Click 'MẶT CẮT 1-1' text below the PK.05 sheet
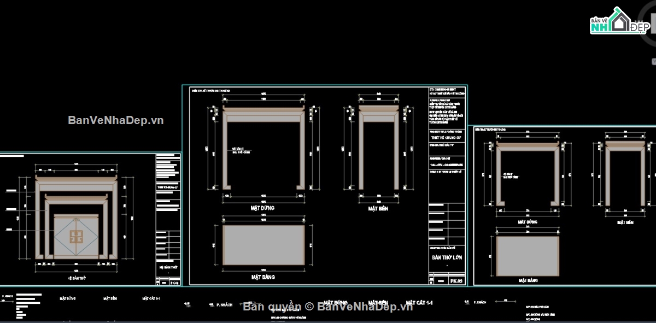This screenshot has width=656, height=323. (419, 303)
